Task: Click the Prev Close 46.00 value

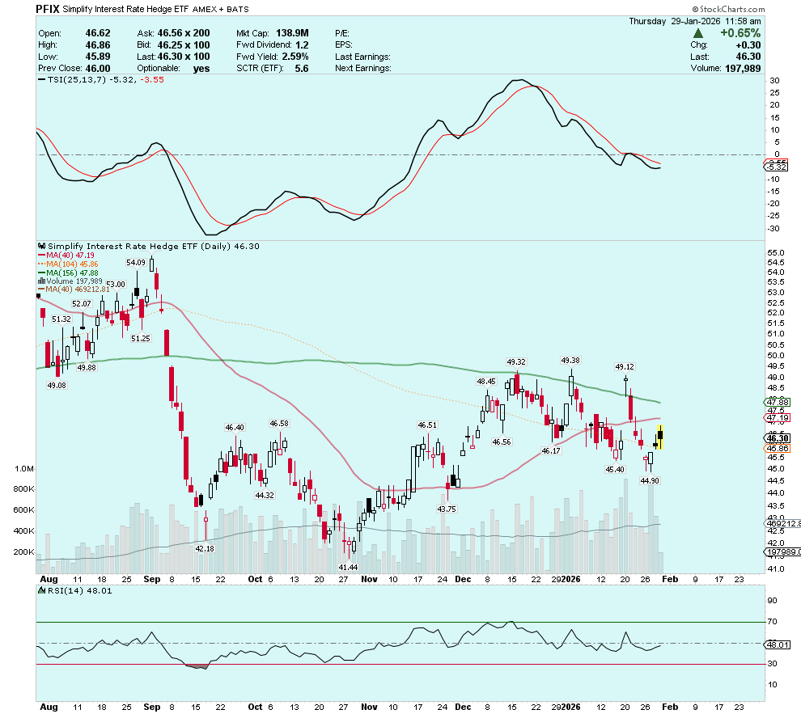Action: click(x=98, y=69)
